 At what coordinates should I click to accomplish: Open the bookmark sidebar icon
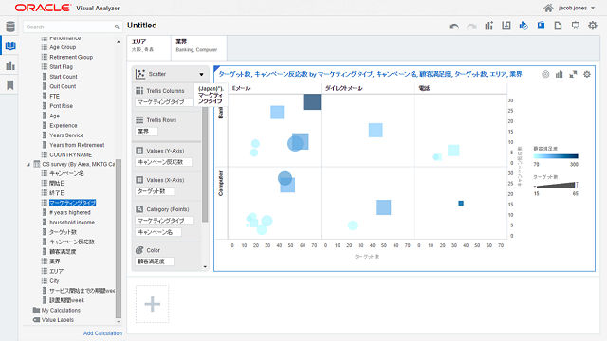pyautogui.click(x=10, y=85)
